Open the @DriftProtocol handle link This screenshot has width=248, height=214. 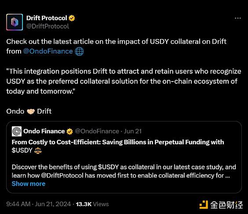(47, 26)
